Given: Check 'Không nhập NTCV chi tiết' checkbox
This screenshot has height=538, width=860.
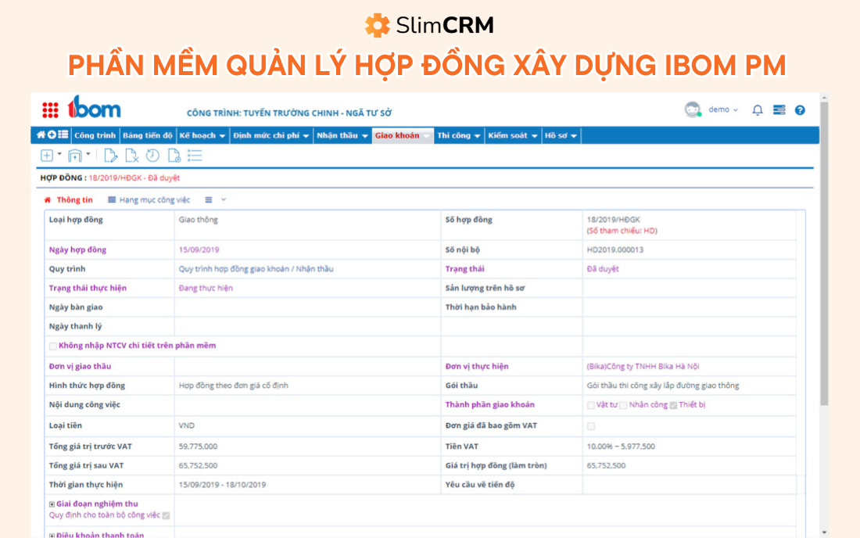Looking at the screenshot, I should (53, 346).
